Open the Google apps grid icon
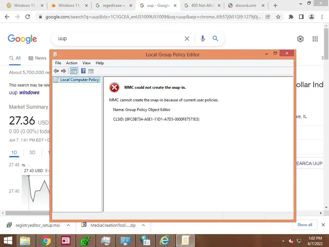The width and height of the screenshot is (329, 247). click(315, 39)
